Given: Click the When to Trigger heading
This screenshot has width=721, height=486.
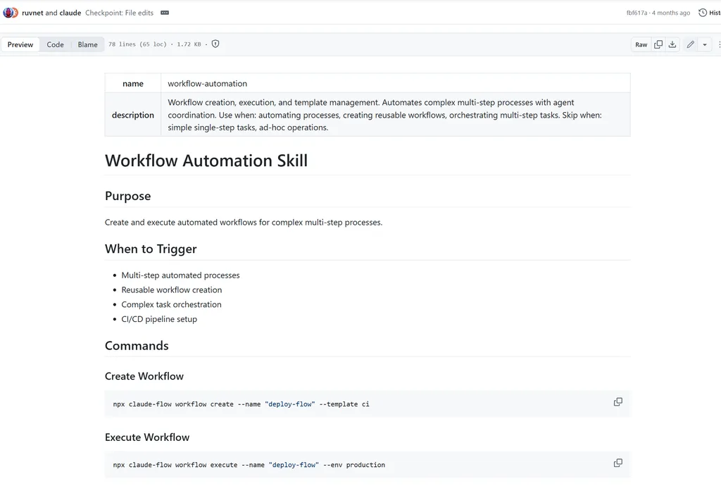Looking at the screenshot, I should (x=151, y=249).
